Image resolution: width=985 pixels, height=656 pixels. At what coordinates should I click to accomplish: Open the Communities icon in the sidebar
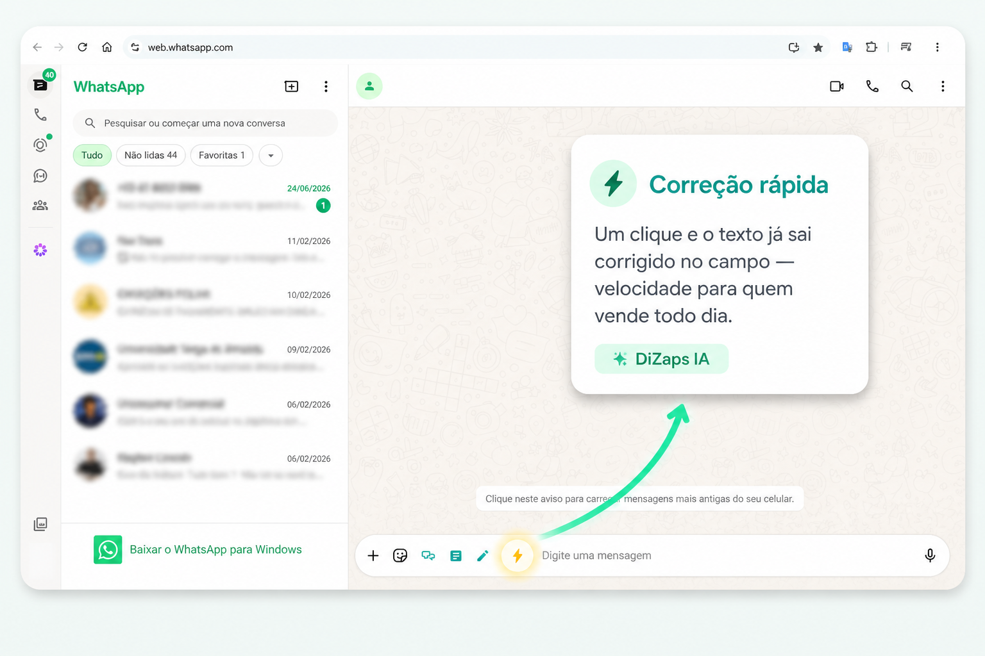coord(40,206)
